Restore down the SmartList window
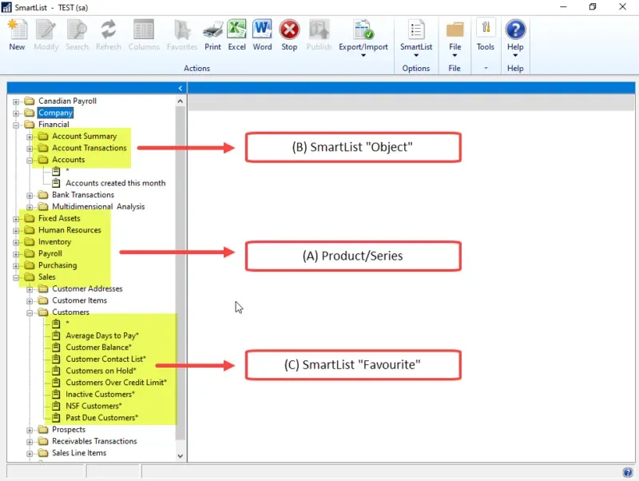 [593, 7]
